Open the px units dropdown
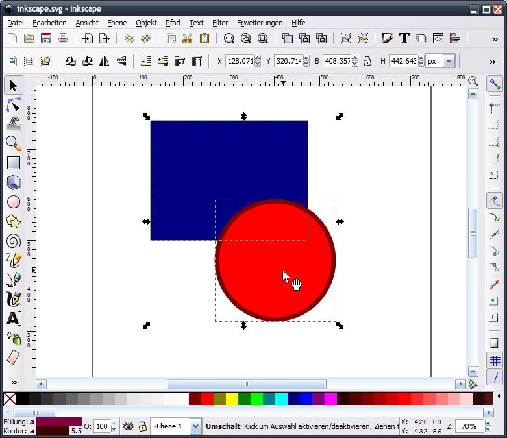The width and height of the screenshot is (507, 438). (449, 61)
